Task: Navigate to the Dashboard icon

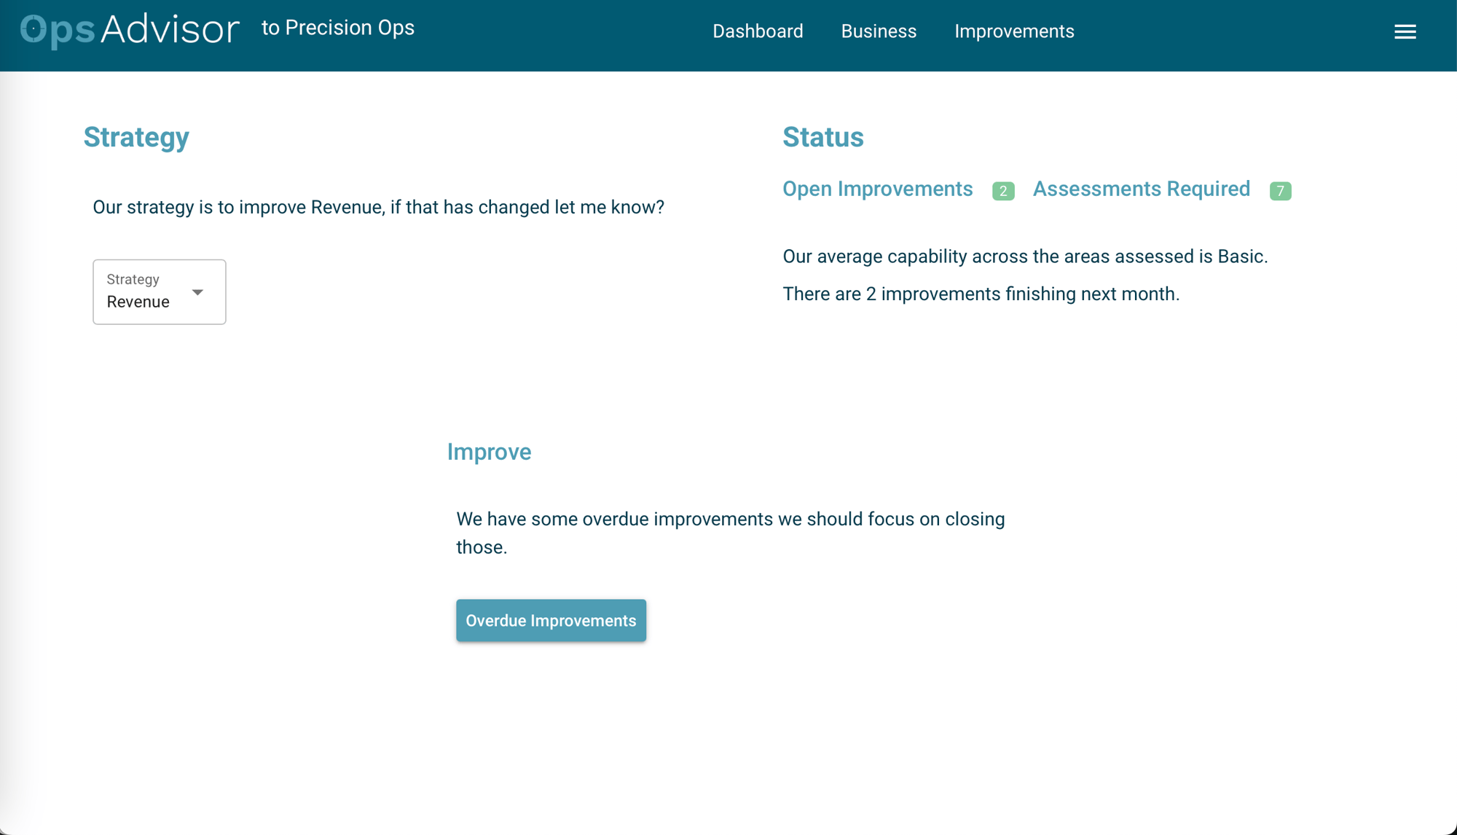Action: 758,31
